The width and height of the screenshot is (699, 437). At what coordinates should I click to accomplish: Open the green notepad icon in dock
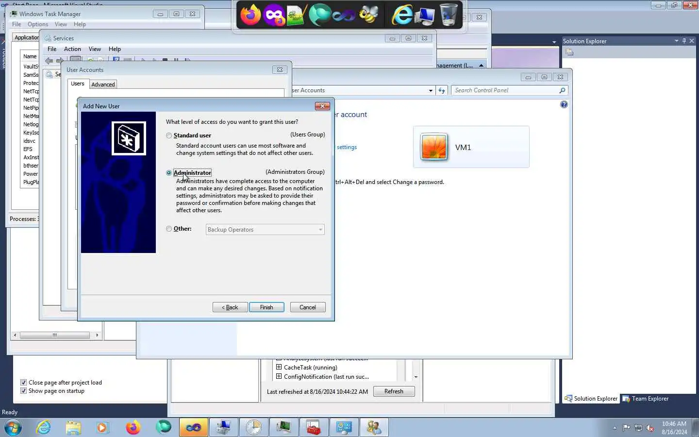297,15
